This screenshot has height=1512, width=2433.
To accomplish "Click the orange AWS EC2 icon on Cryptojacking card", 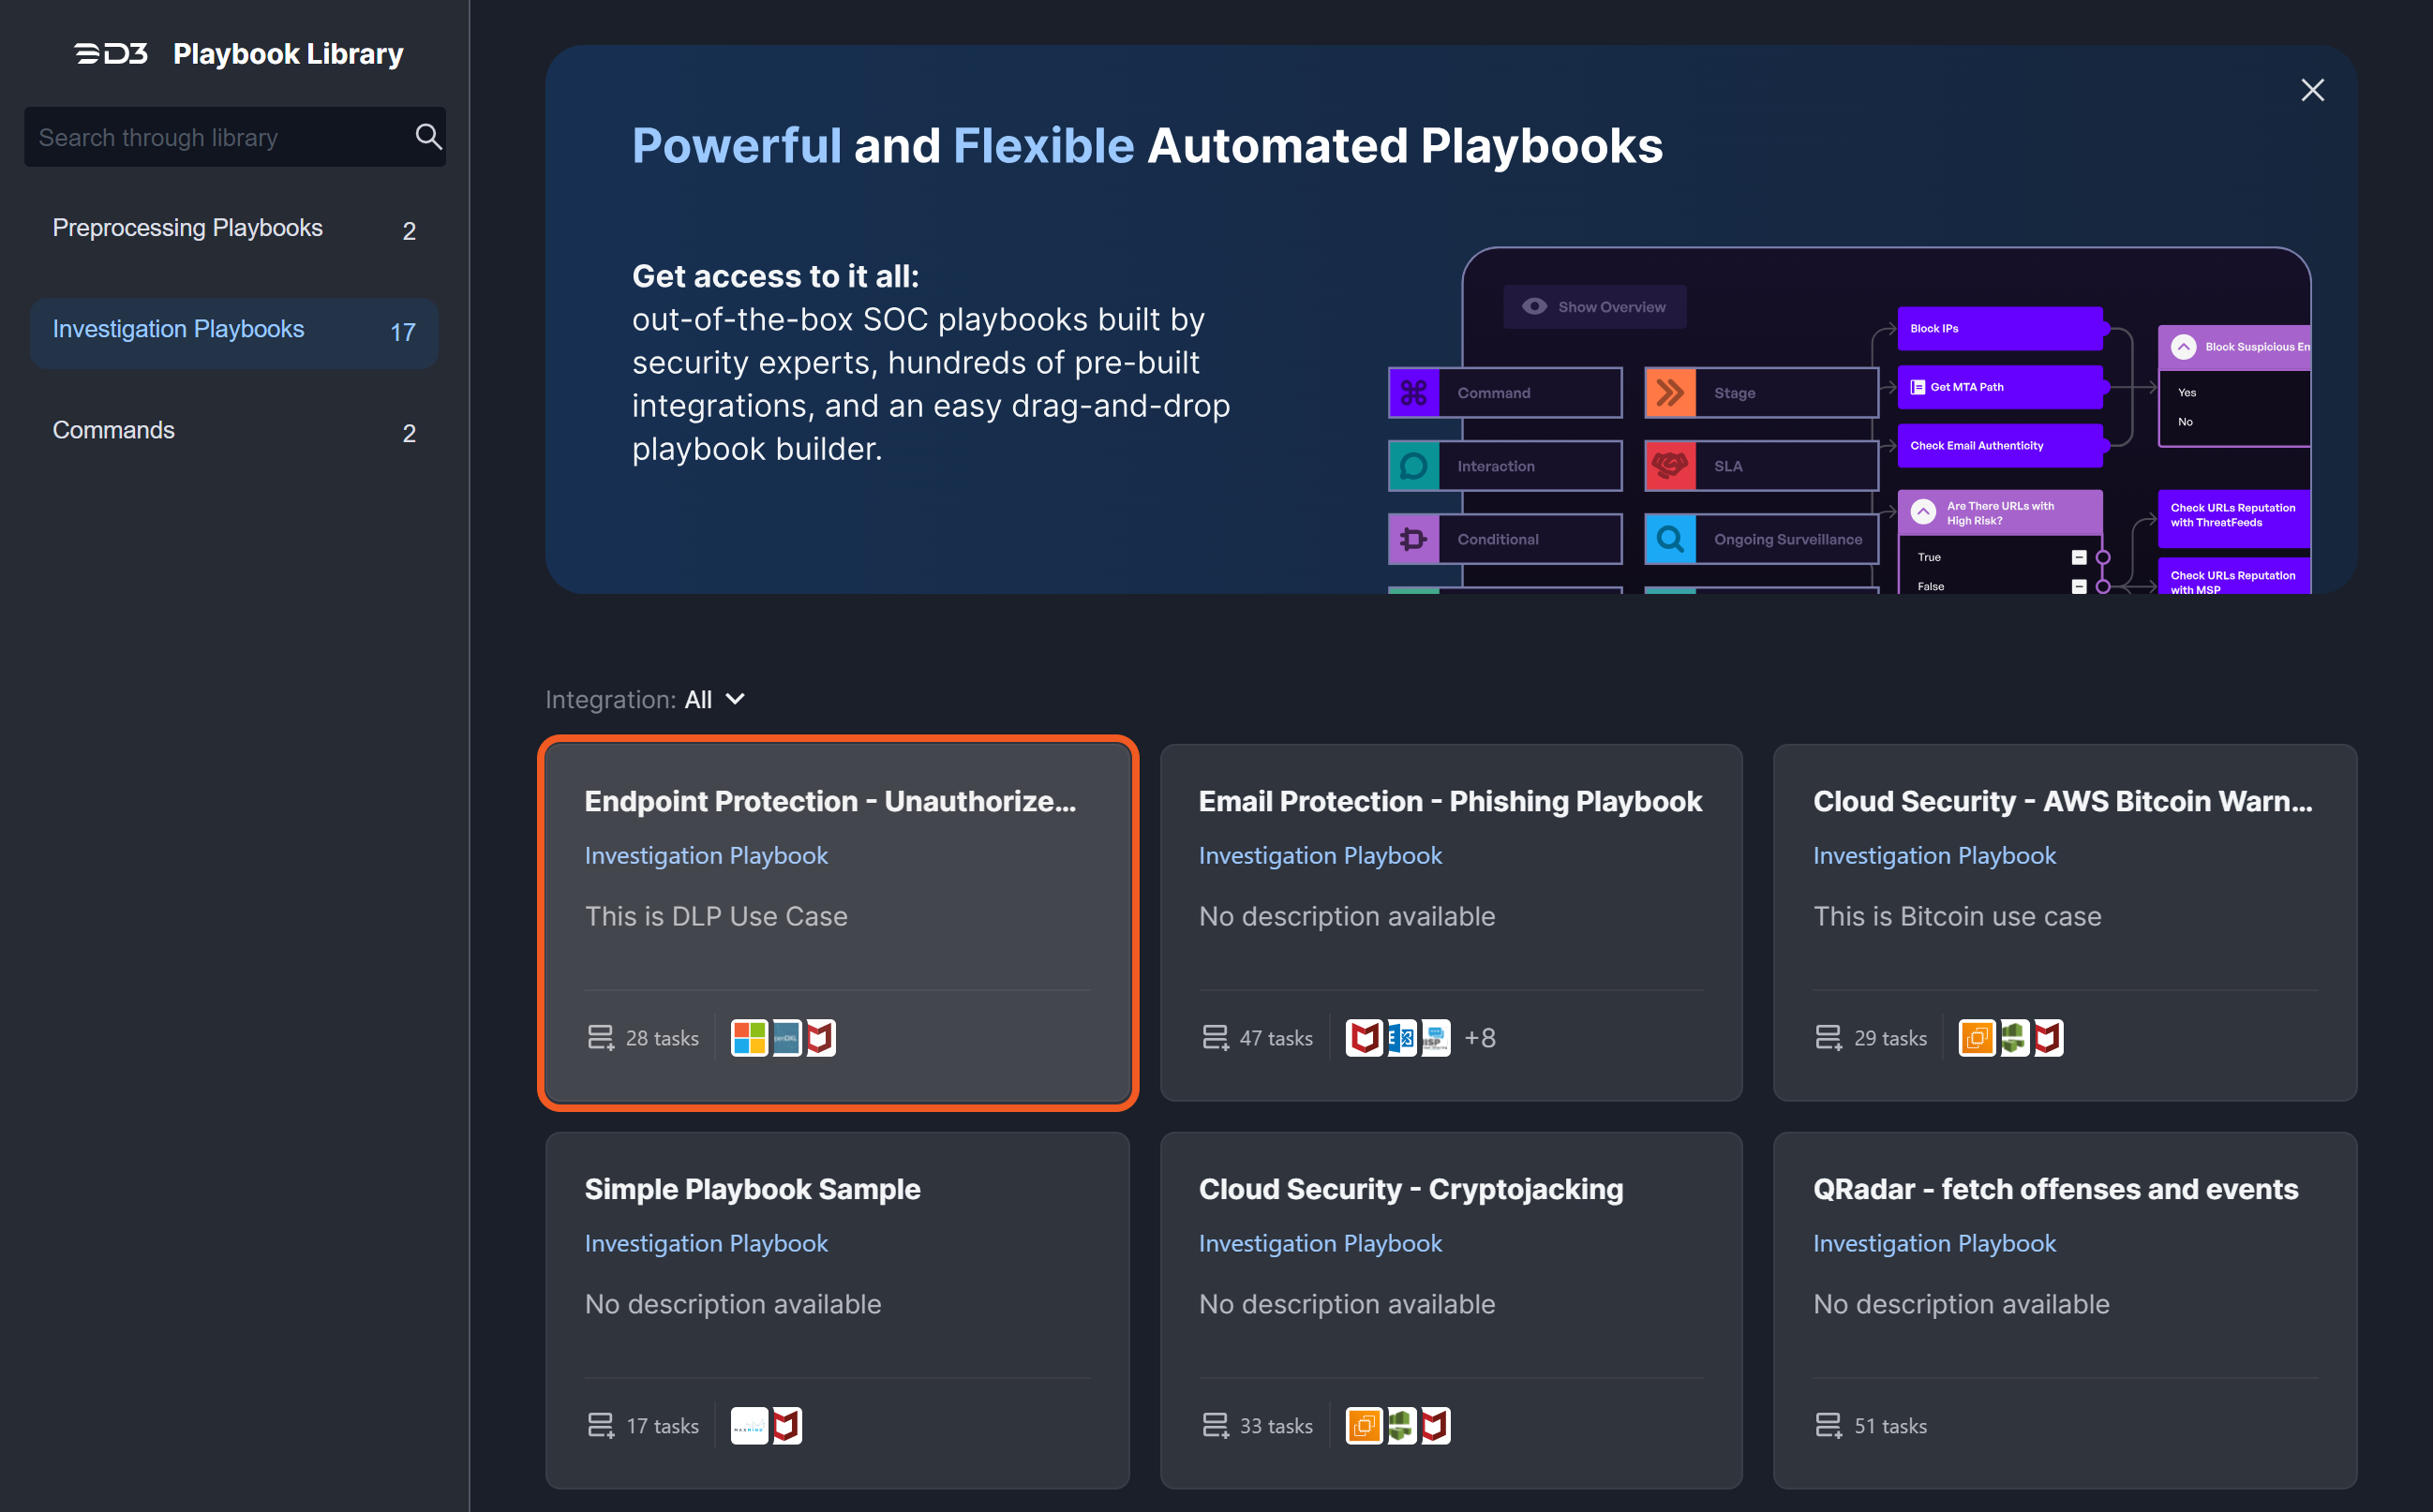I will coord(1363,1425).
